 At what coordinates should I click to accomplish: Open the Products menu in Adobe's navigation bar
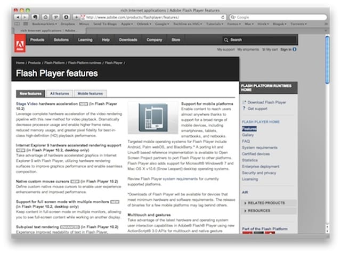click(x=37, y=40)
